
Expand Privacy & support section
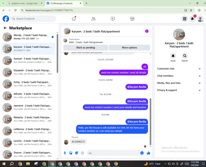pos(179,90)
